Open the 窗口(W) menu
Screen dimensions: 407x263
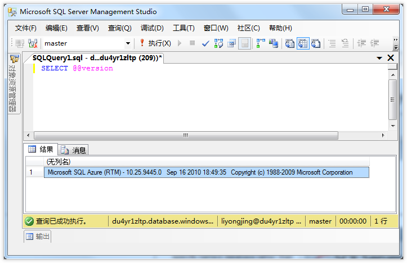tap(216, 28)
